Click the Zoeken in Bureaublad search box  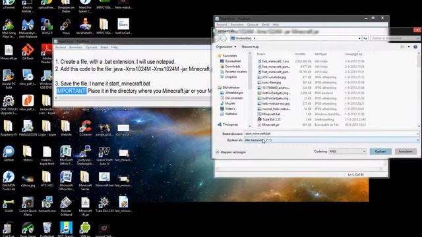(x=395, y=38)
